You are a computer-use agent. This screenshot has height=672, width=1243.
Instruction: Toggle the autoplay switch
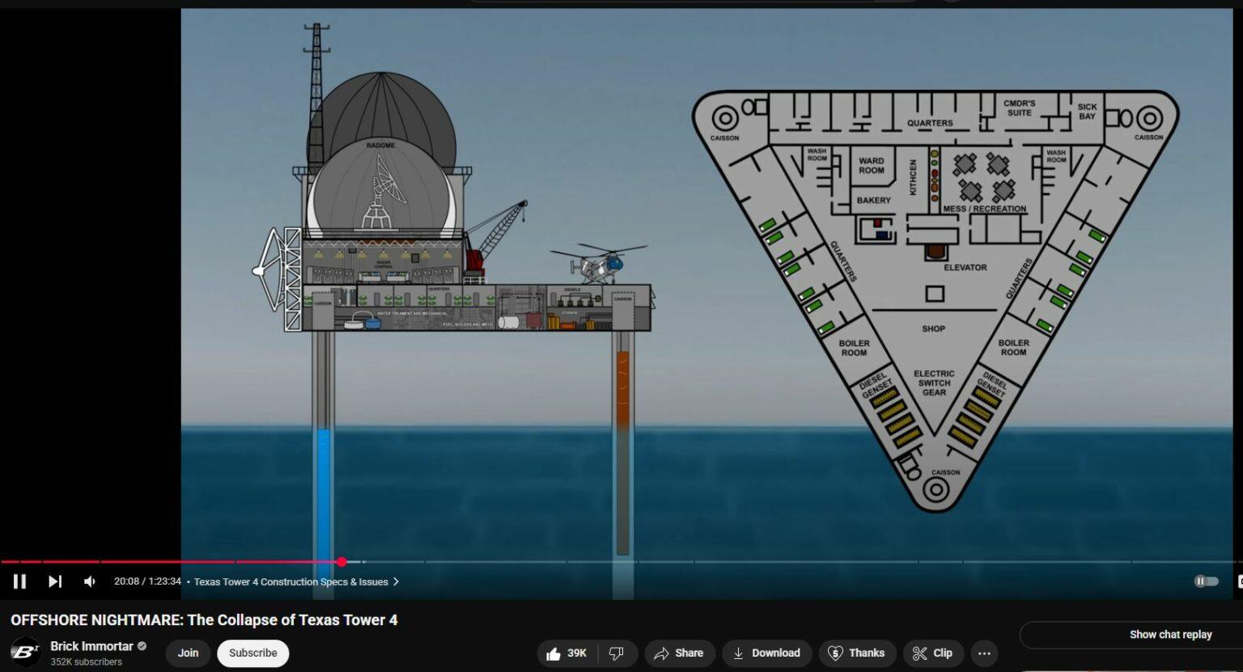(x=1206, y=581)
